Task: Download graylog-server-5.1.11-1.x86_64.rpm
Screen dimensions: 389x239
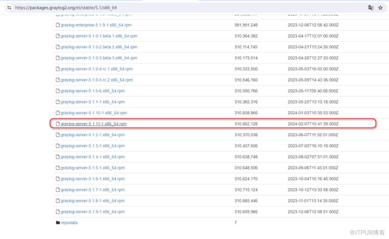Action: click(94, 124)
